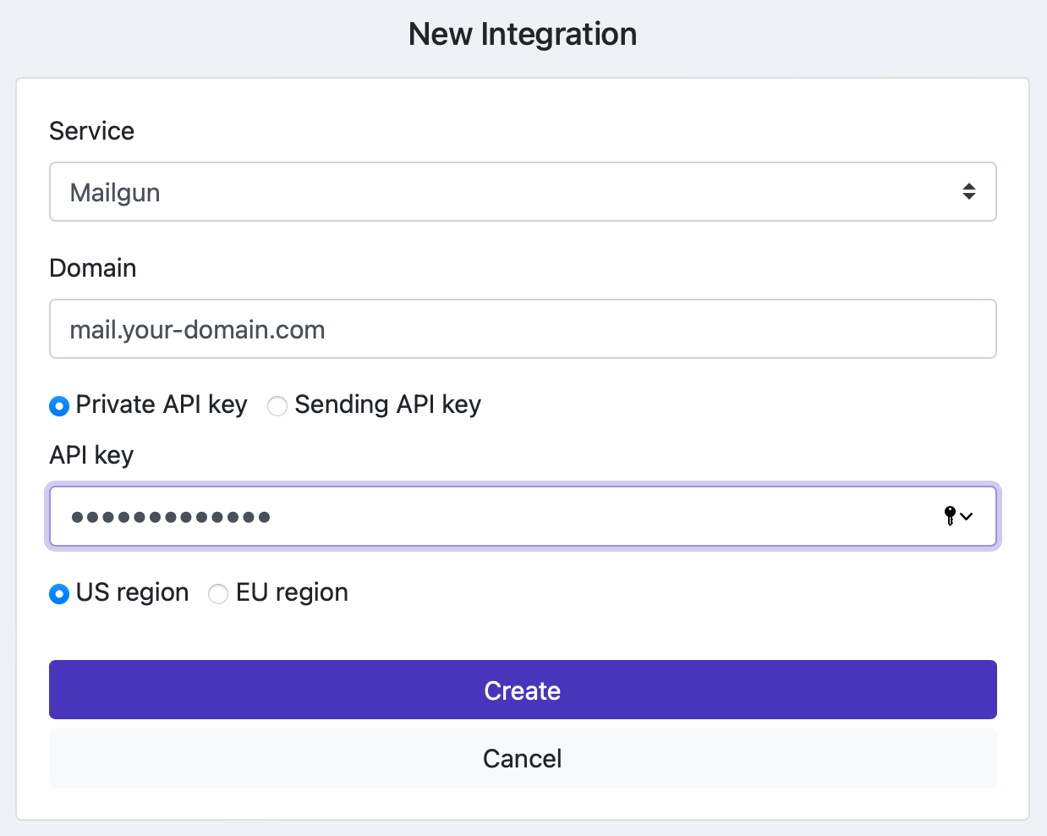Select the US region radio button
Viewport: 1047px width, 836px height.
click(59, 594)
